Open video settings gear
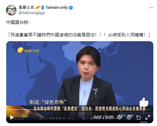Viewport: 157px width, 126px height. click(129, 118)
